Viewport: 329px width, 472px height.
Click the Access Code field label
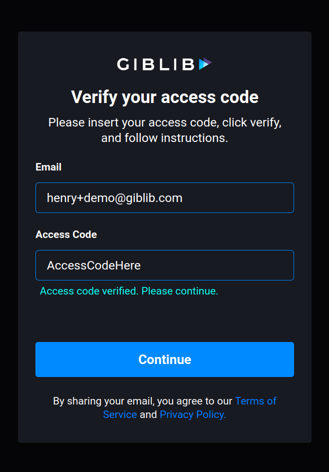pyautogui.click(x=66, y=234)
